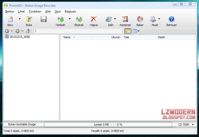Open the Berkas menu
Image resolution: width=199 pixels, height=137 pixels.
(10, 11)
